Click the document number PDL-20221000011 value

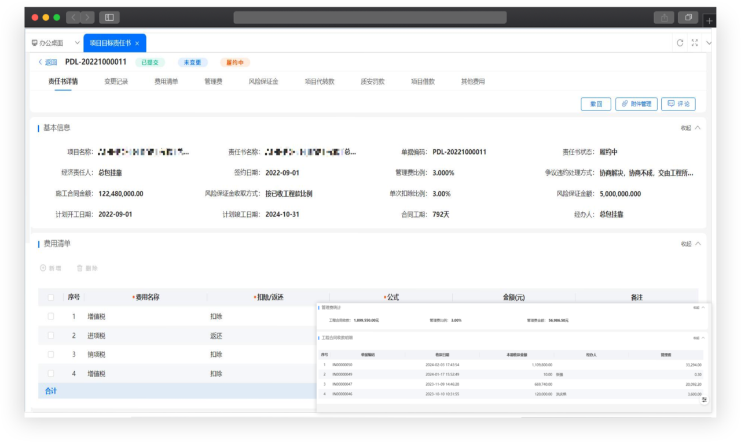(460, 152)
